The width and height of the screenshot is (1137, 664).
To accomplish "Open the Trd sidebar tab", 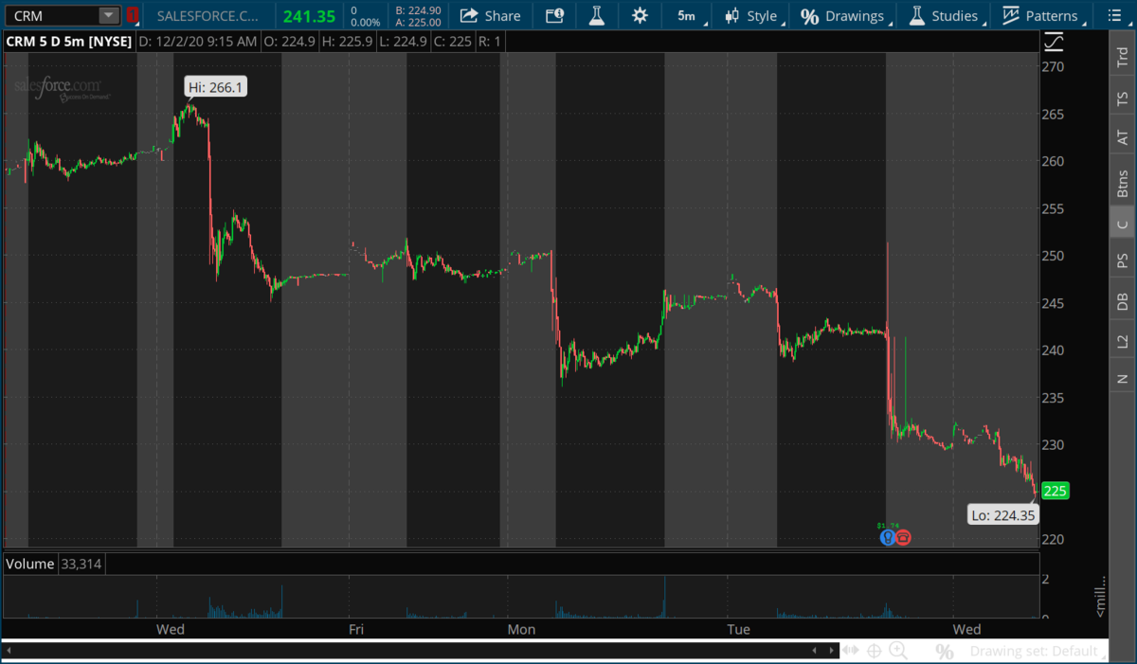I will [x=1123, y=58].
